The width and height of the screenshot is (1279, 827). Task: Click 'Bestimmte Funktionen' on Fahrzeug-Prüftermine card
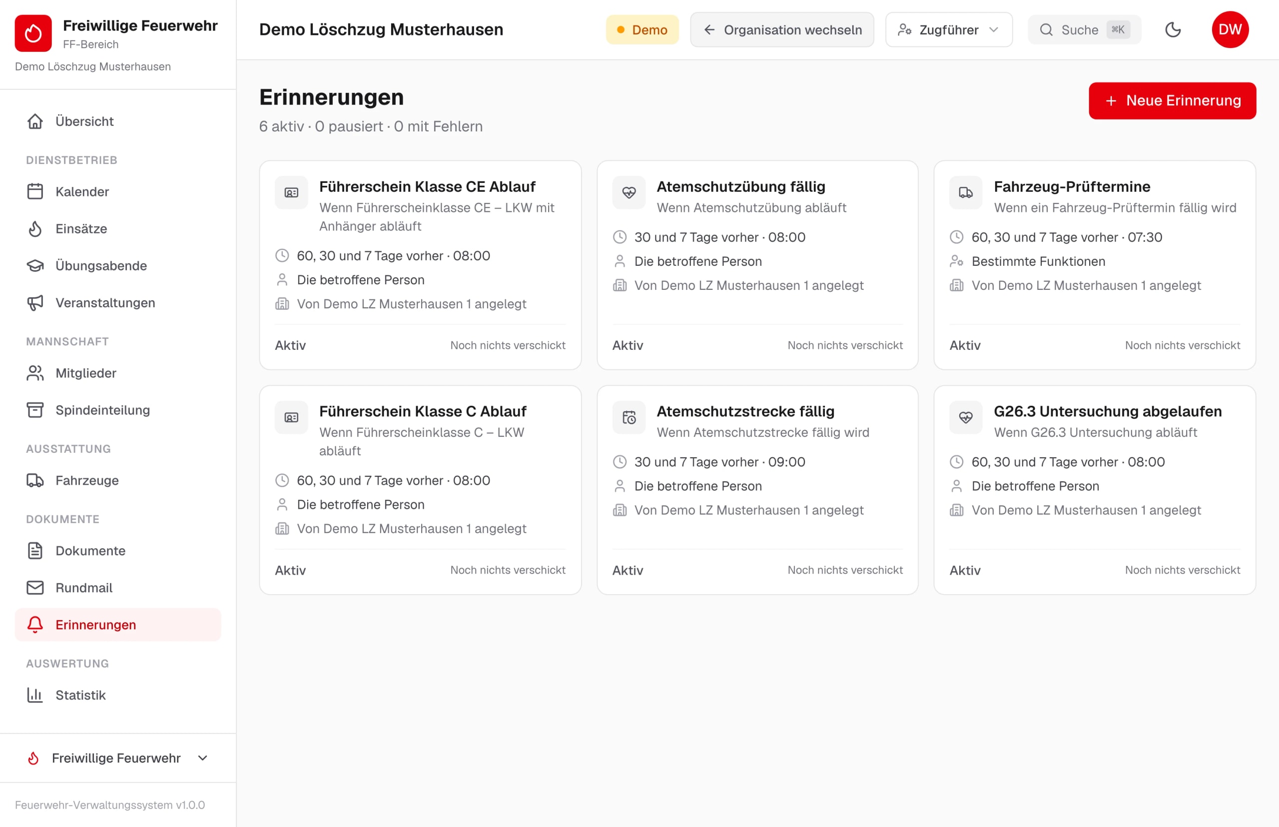[1038, 261]
